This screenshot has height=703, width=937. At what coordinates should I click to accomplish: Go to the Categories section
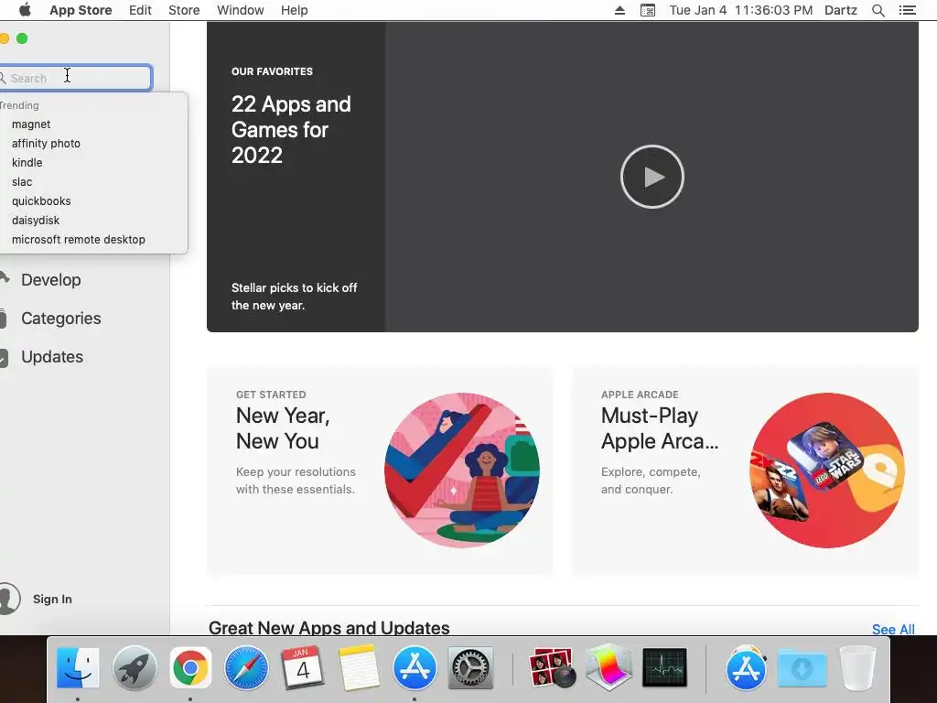60,318
